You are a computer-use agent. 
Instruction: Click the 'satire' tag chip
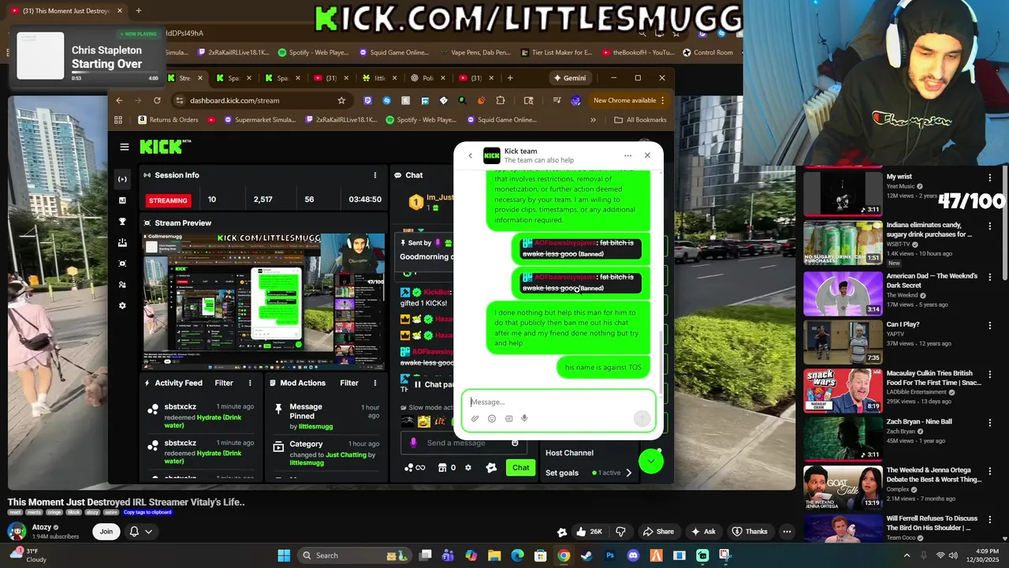tap(111, 512)
